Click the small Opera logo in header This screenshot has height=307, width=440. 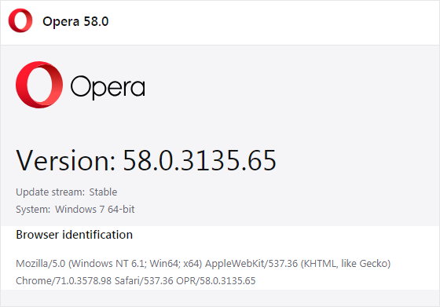[20, 20]
